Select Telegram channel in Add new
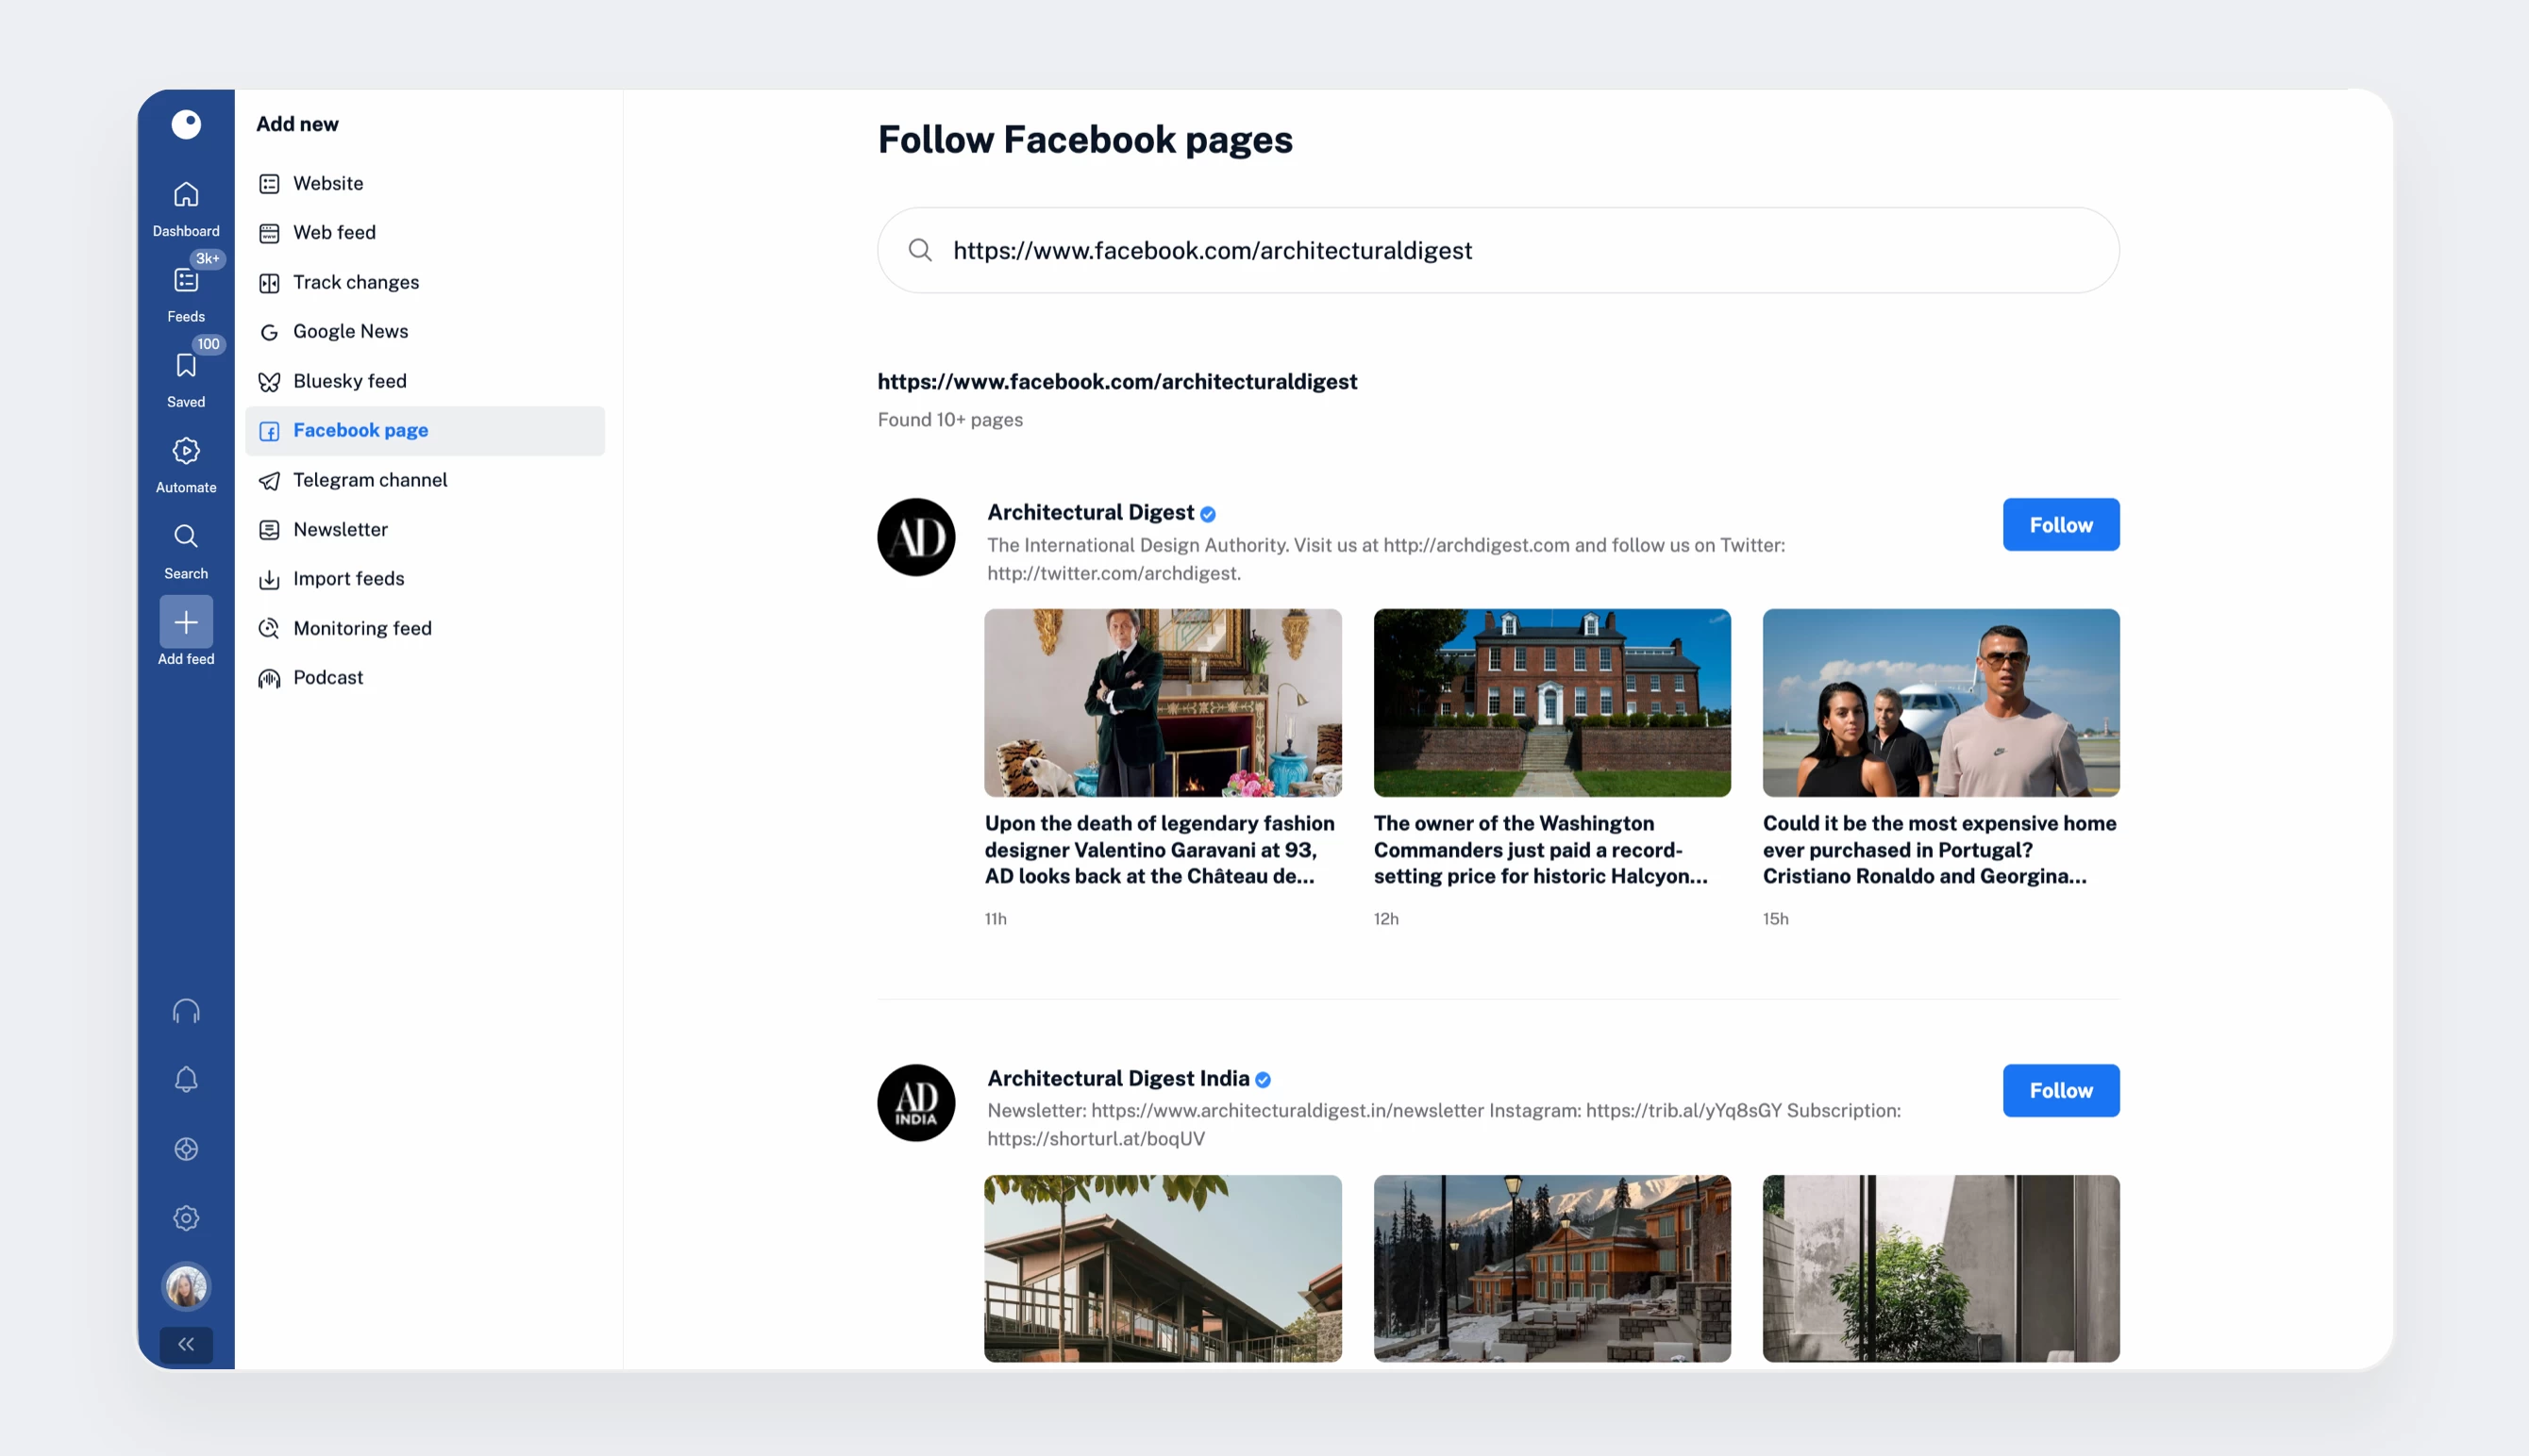 click(x=369, y=480)
